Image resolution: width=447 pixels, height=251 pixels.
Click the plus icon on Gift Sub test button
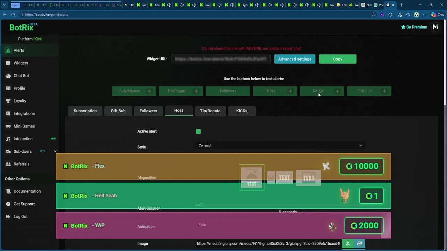point(384,91)
